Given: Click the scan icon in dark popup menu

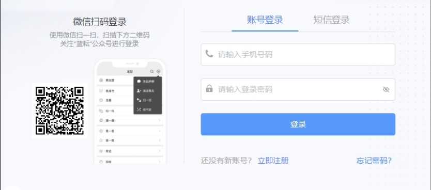Looking at the screenshot, I should (139, 100).
